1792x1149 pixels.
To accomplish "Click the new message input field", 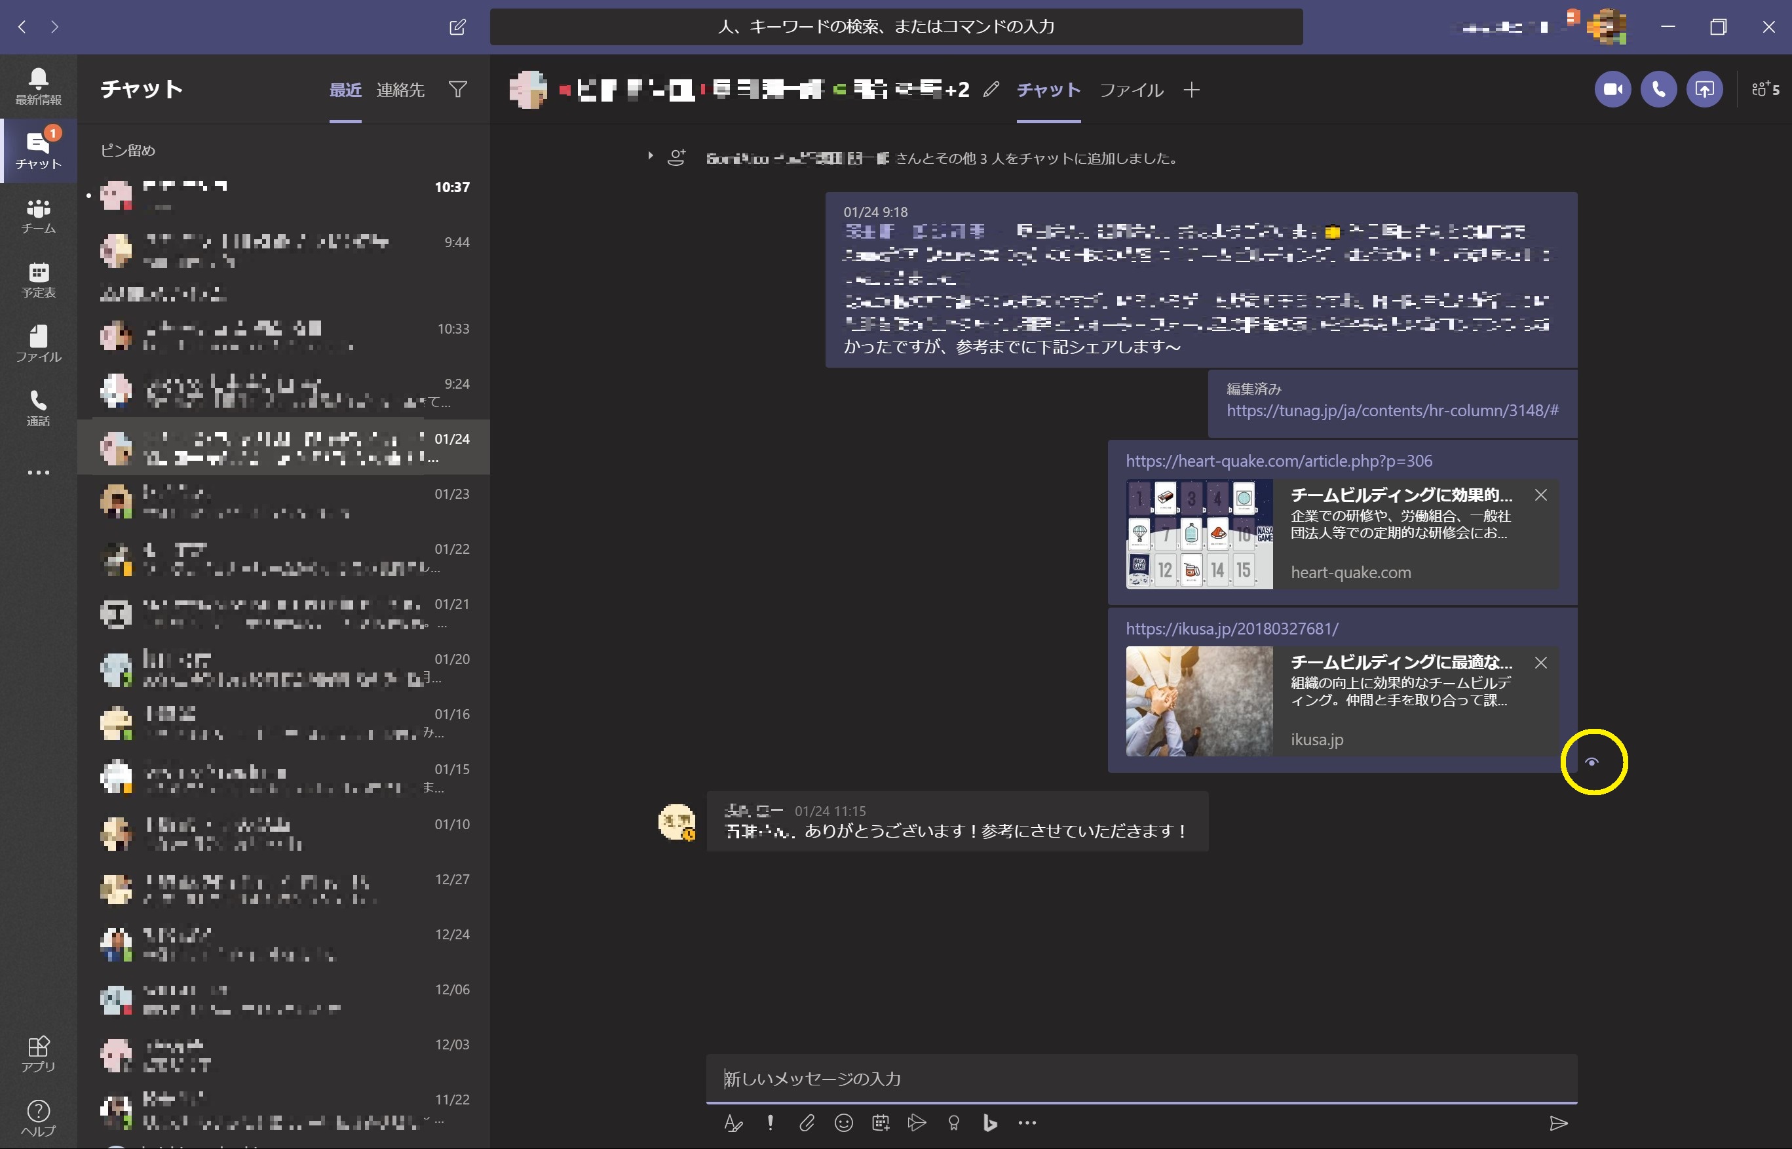I will [x=1140, y=1078].
